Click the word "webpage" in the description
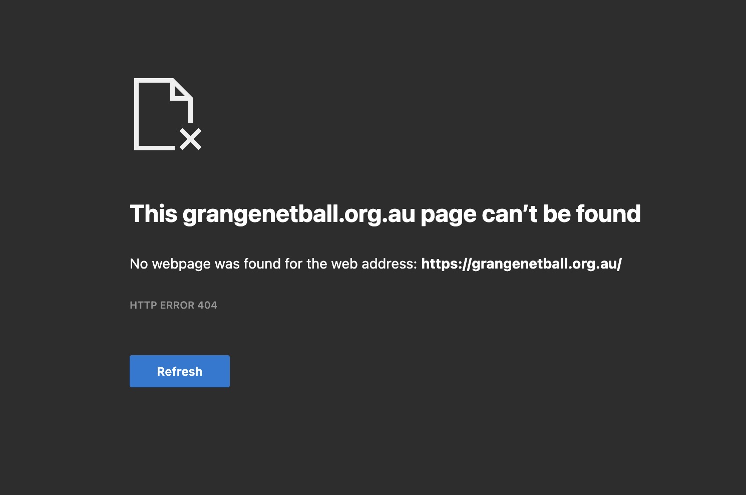This screenshot has width=746, height=495. [181, 265]
